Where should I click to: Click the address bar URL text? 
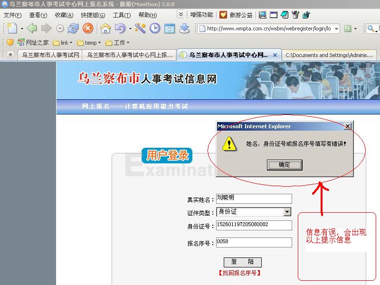(269, 28)
